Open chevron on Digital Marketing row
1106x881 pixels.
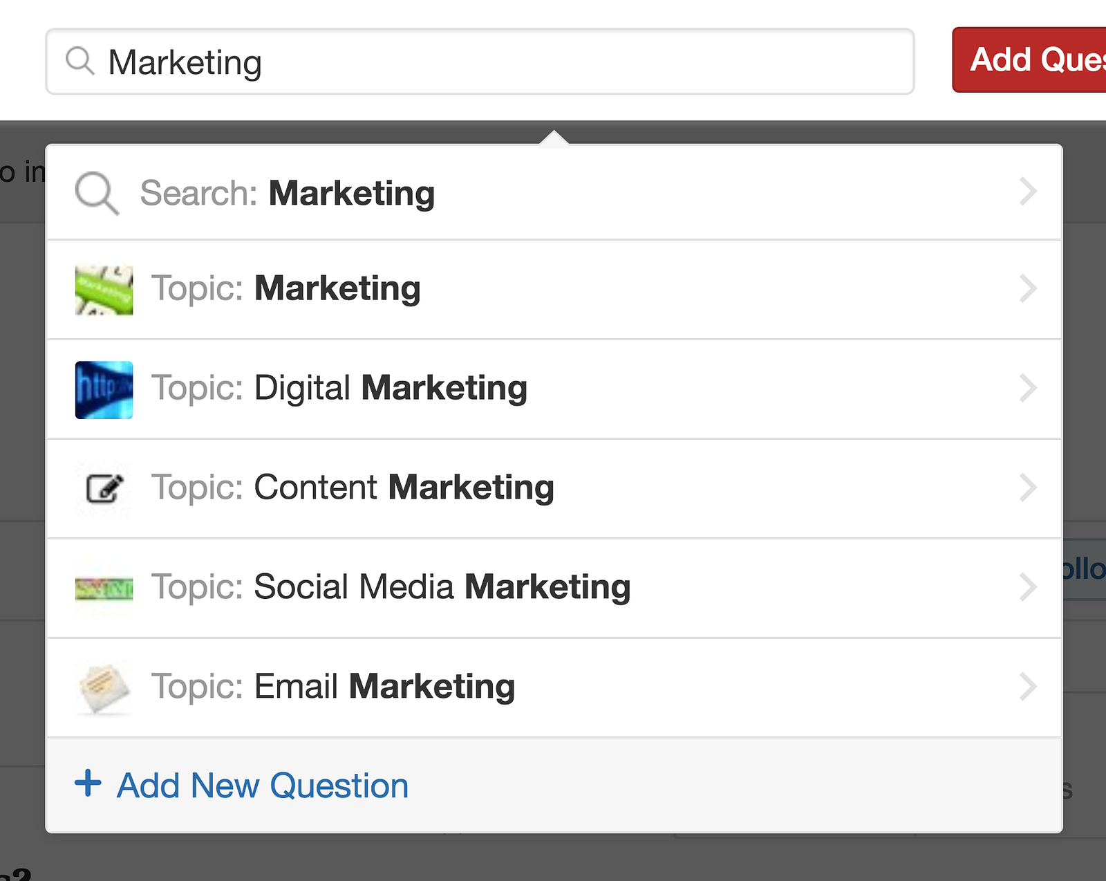click(1029, 388)
